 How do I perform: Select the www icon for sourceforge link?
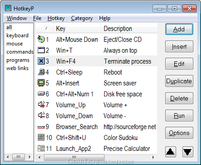coord(41,127)
